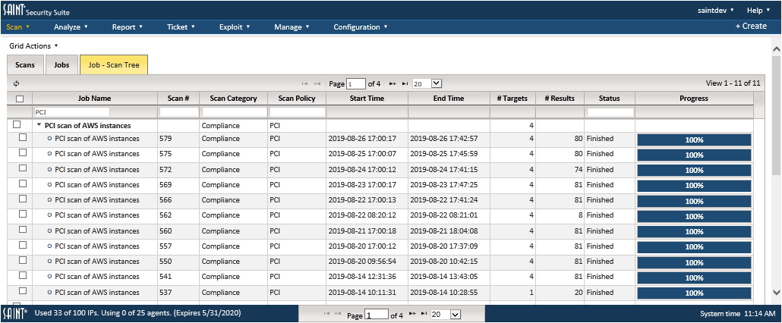Sort by Scan # column header
Viewport: 782px width, 323px height.
[x=178, y=99]
